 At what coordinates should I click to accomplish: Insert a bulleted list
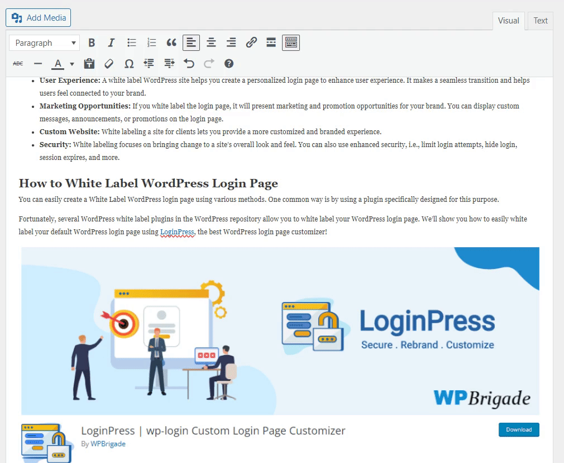click(132, 43)
